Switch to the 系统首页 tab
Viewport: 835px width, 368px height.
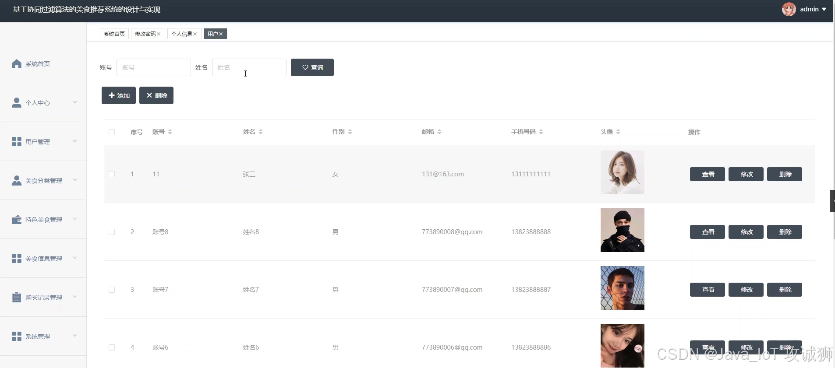114,34
